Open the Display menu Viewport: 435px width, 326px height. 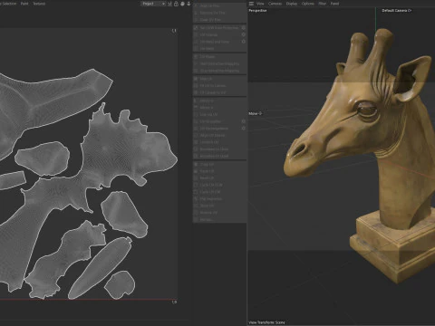pyautogui.click(x=292, y=4)
